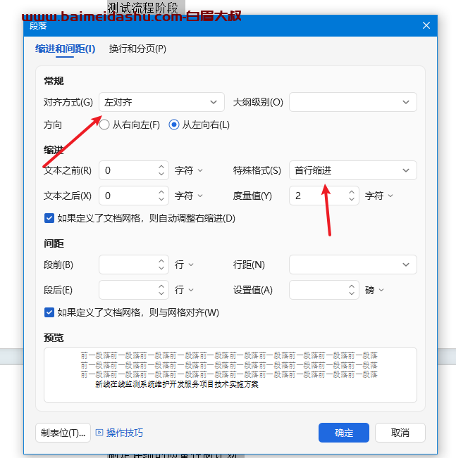The width and height of the screenshot is (456, 458).
Task: Switch to the 换行和分页 tab
Action: pos(137,49)
